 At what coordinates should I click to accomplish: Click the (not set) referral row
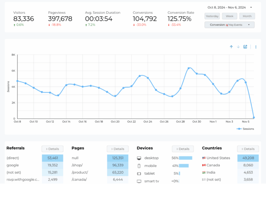[x=35, y=172]
